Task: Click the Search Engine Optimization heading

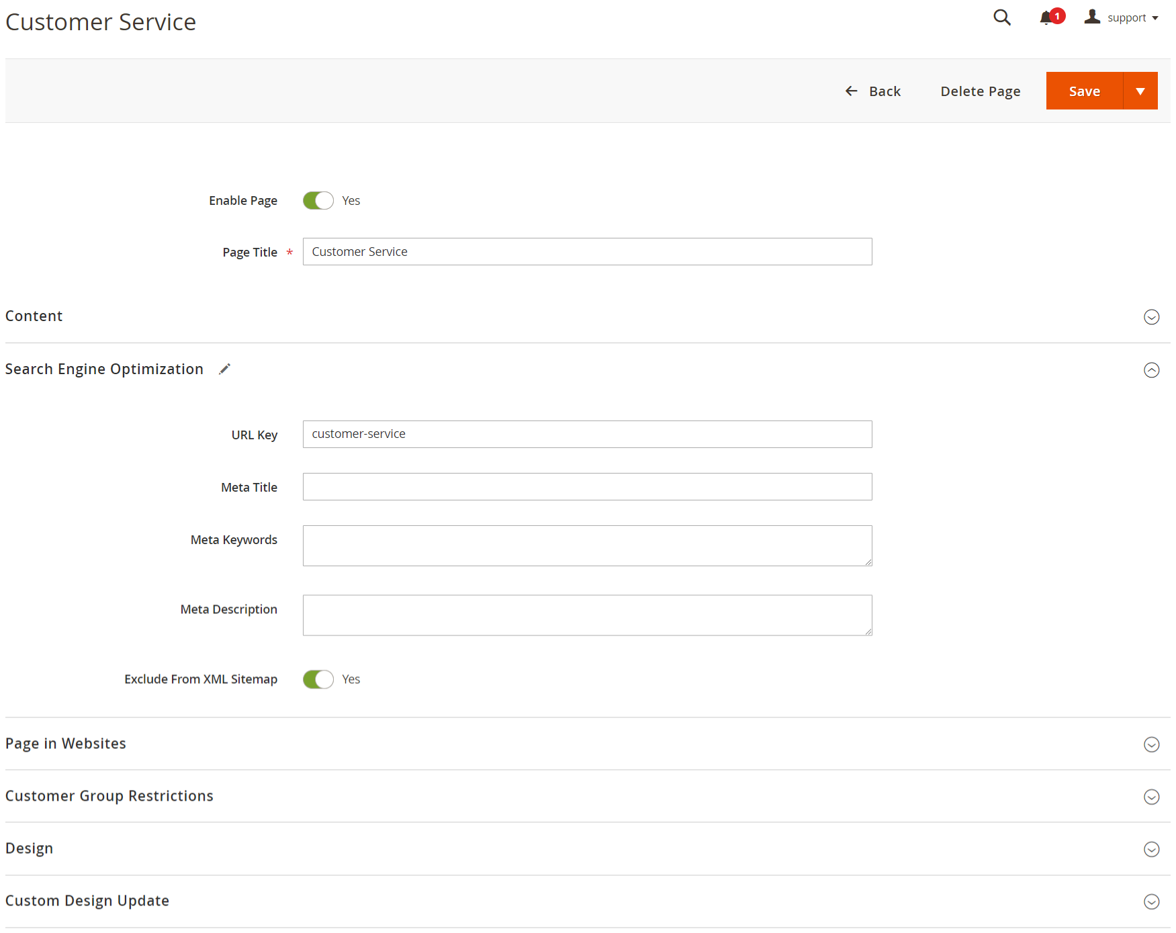Action: coord(104,369)
